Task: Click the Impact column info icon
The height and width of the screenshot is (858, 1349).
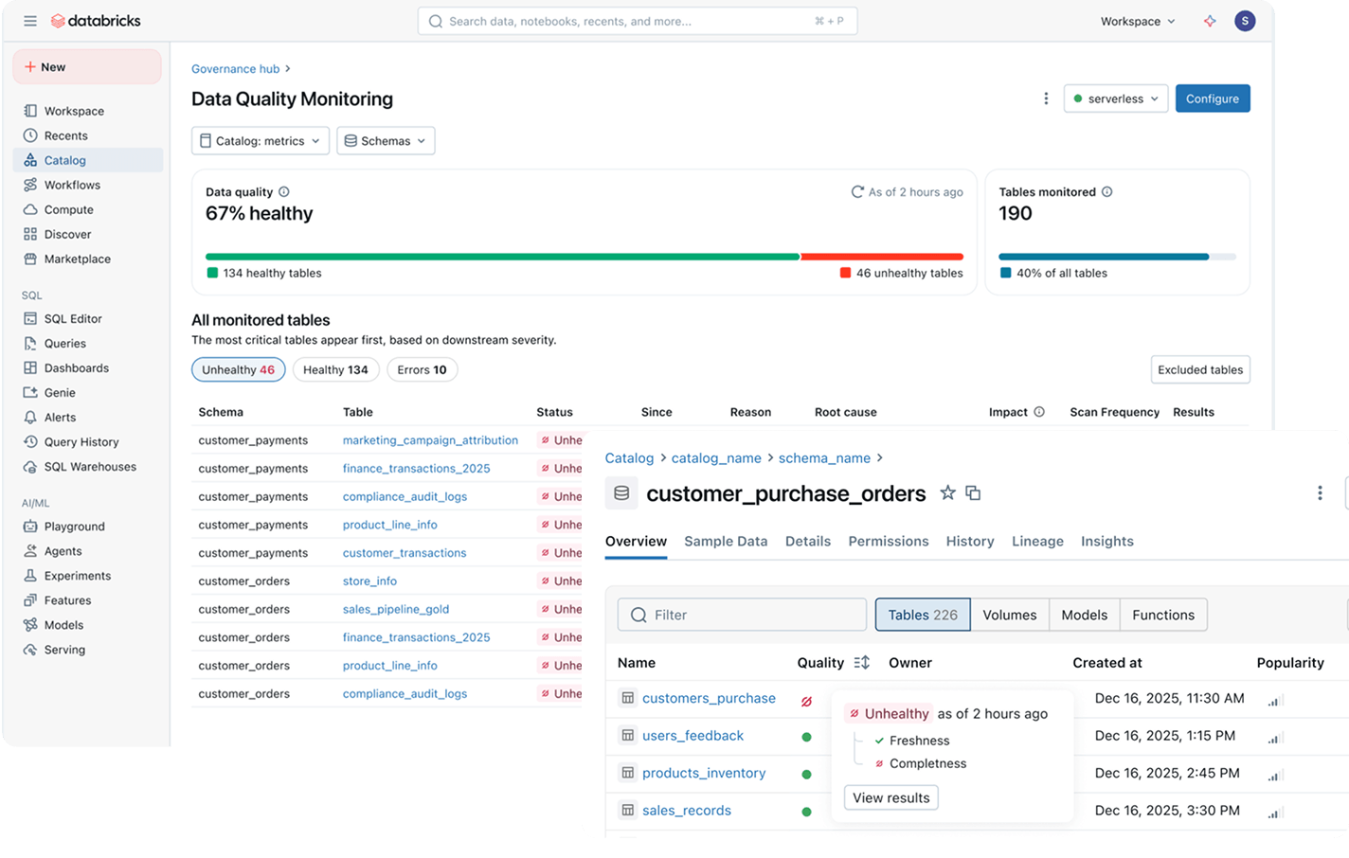Action: (x=1039, y=412)
